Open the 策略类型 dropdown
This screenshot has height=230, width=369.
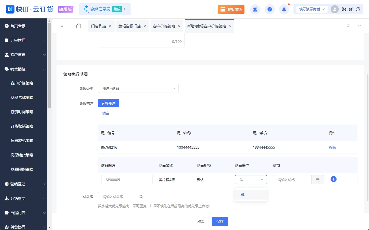(x=138, y=88)
